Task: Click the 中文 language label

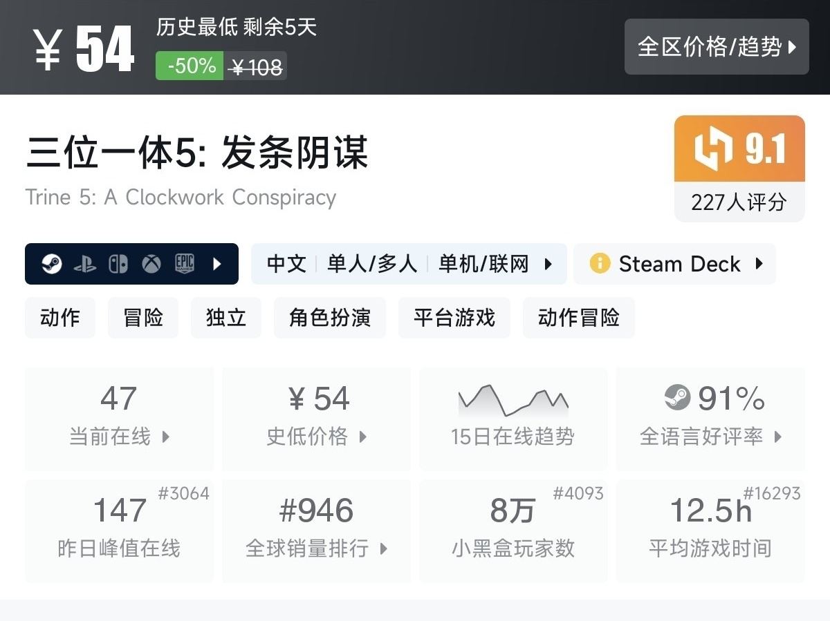Action: point(286,264)
